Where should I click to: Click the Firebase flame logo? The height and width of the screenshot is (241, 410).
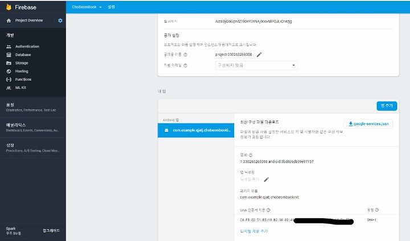coord(9,7)
